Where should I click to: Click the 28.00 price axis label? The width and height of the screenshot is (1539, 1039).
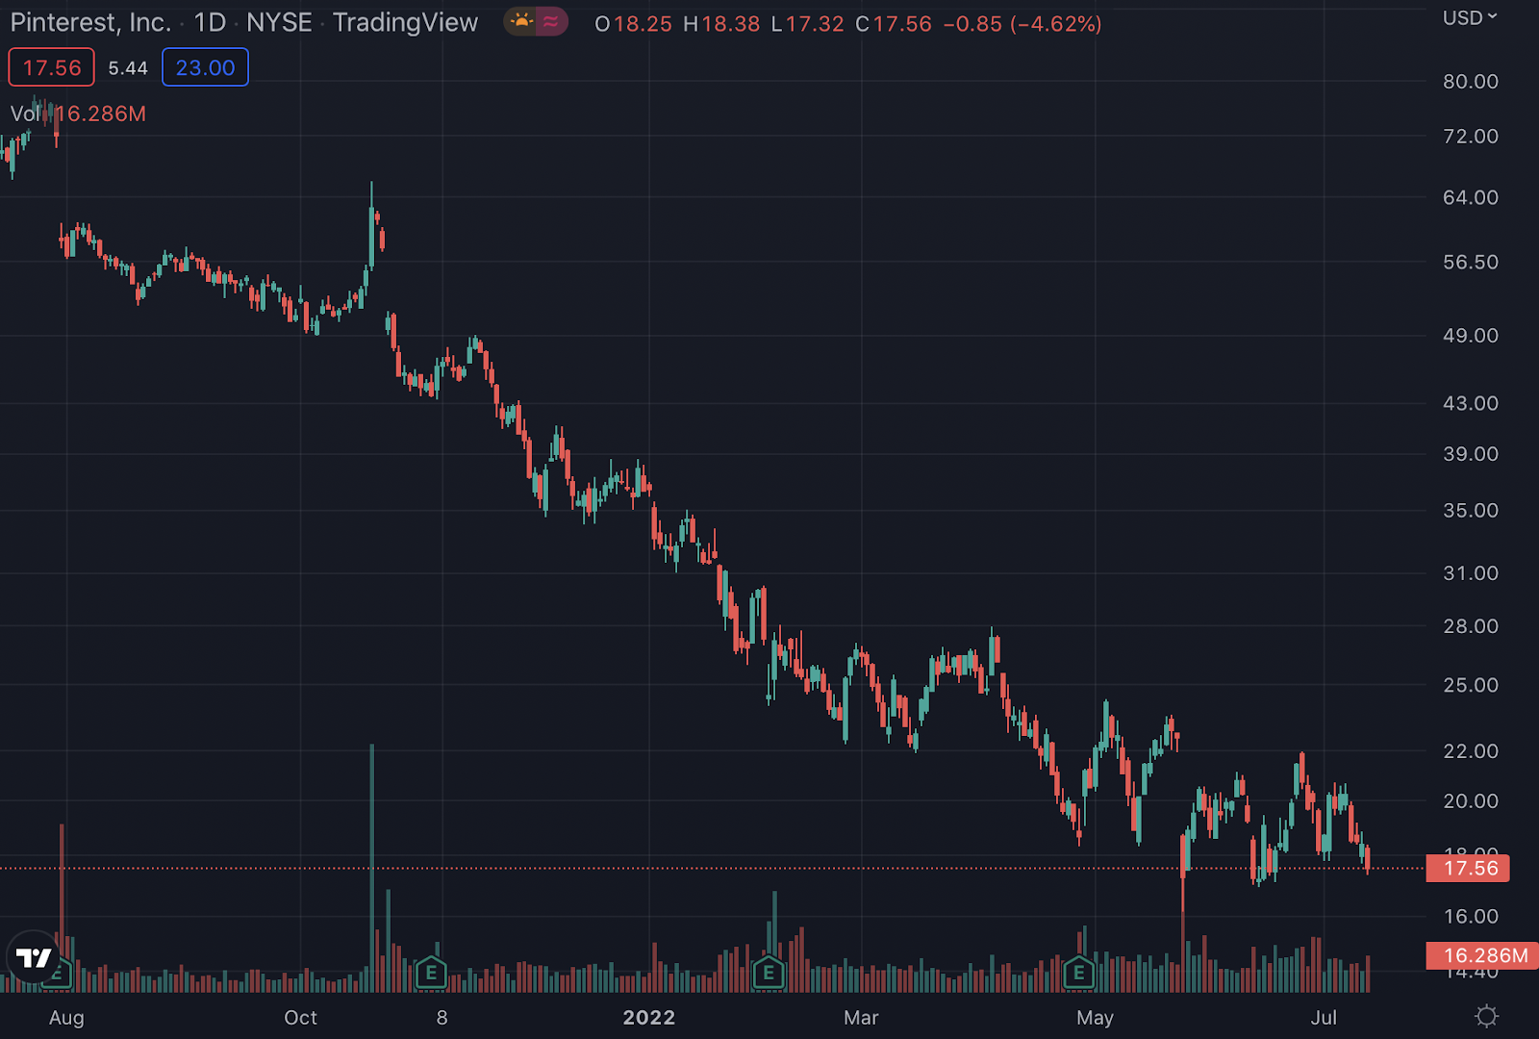coord(1471,626)
